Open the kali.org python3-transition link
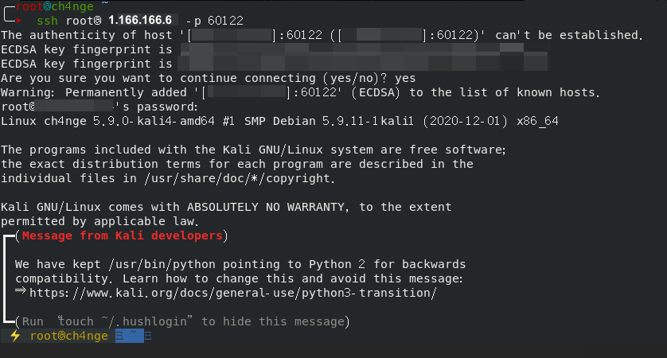This screenshot has height=358, width=667. point(232,293)
